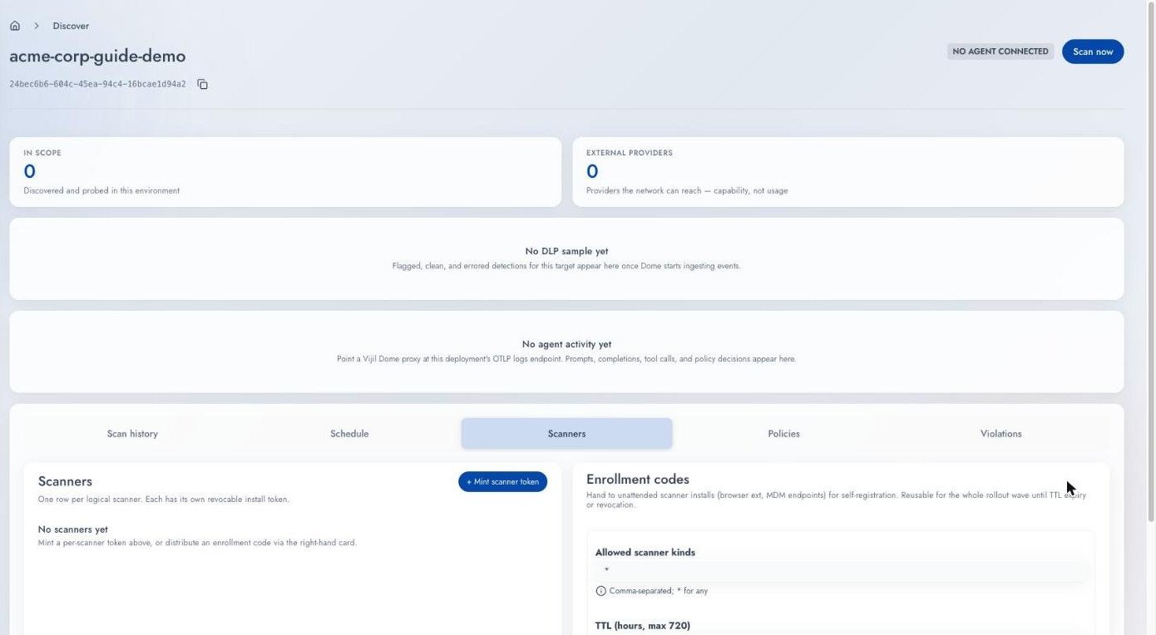Click the NO AGENT CONNECTED badge

[x=1000, y=52]
